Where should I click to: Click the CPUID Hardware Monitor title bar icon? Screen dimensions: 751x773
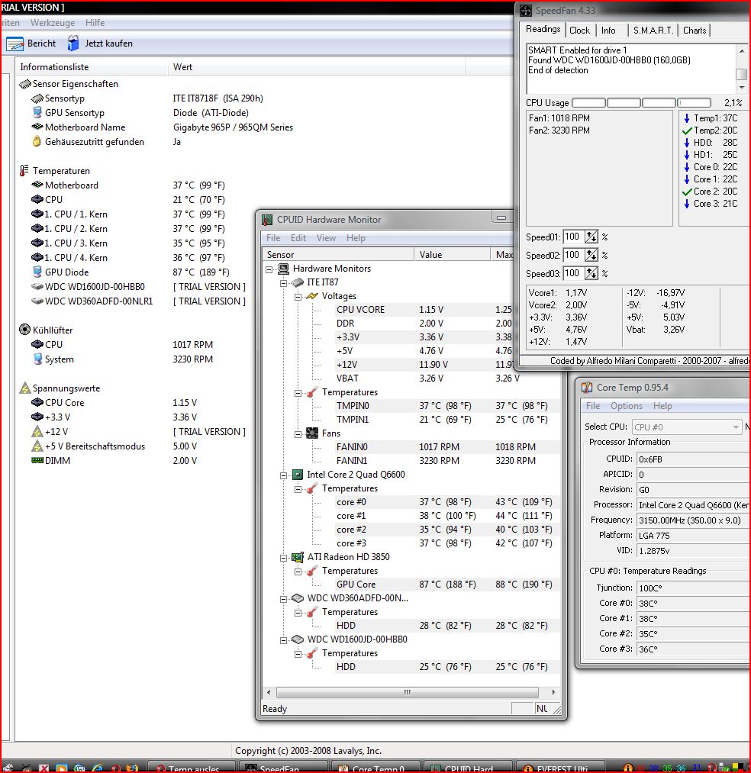point(267,220)
